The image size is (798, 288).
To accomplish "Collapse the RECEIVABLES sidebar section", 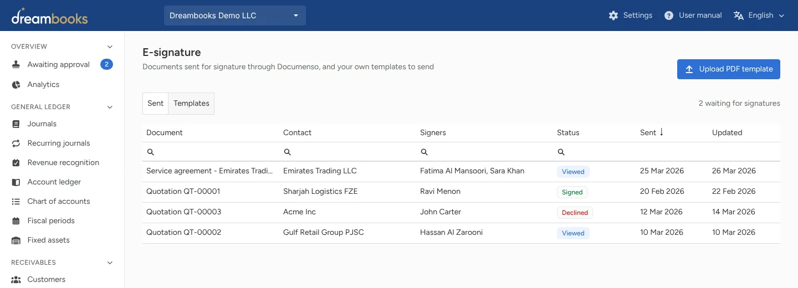I will coord(110,263).
